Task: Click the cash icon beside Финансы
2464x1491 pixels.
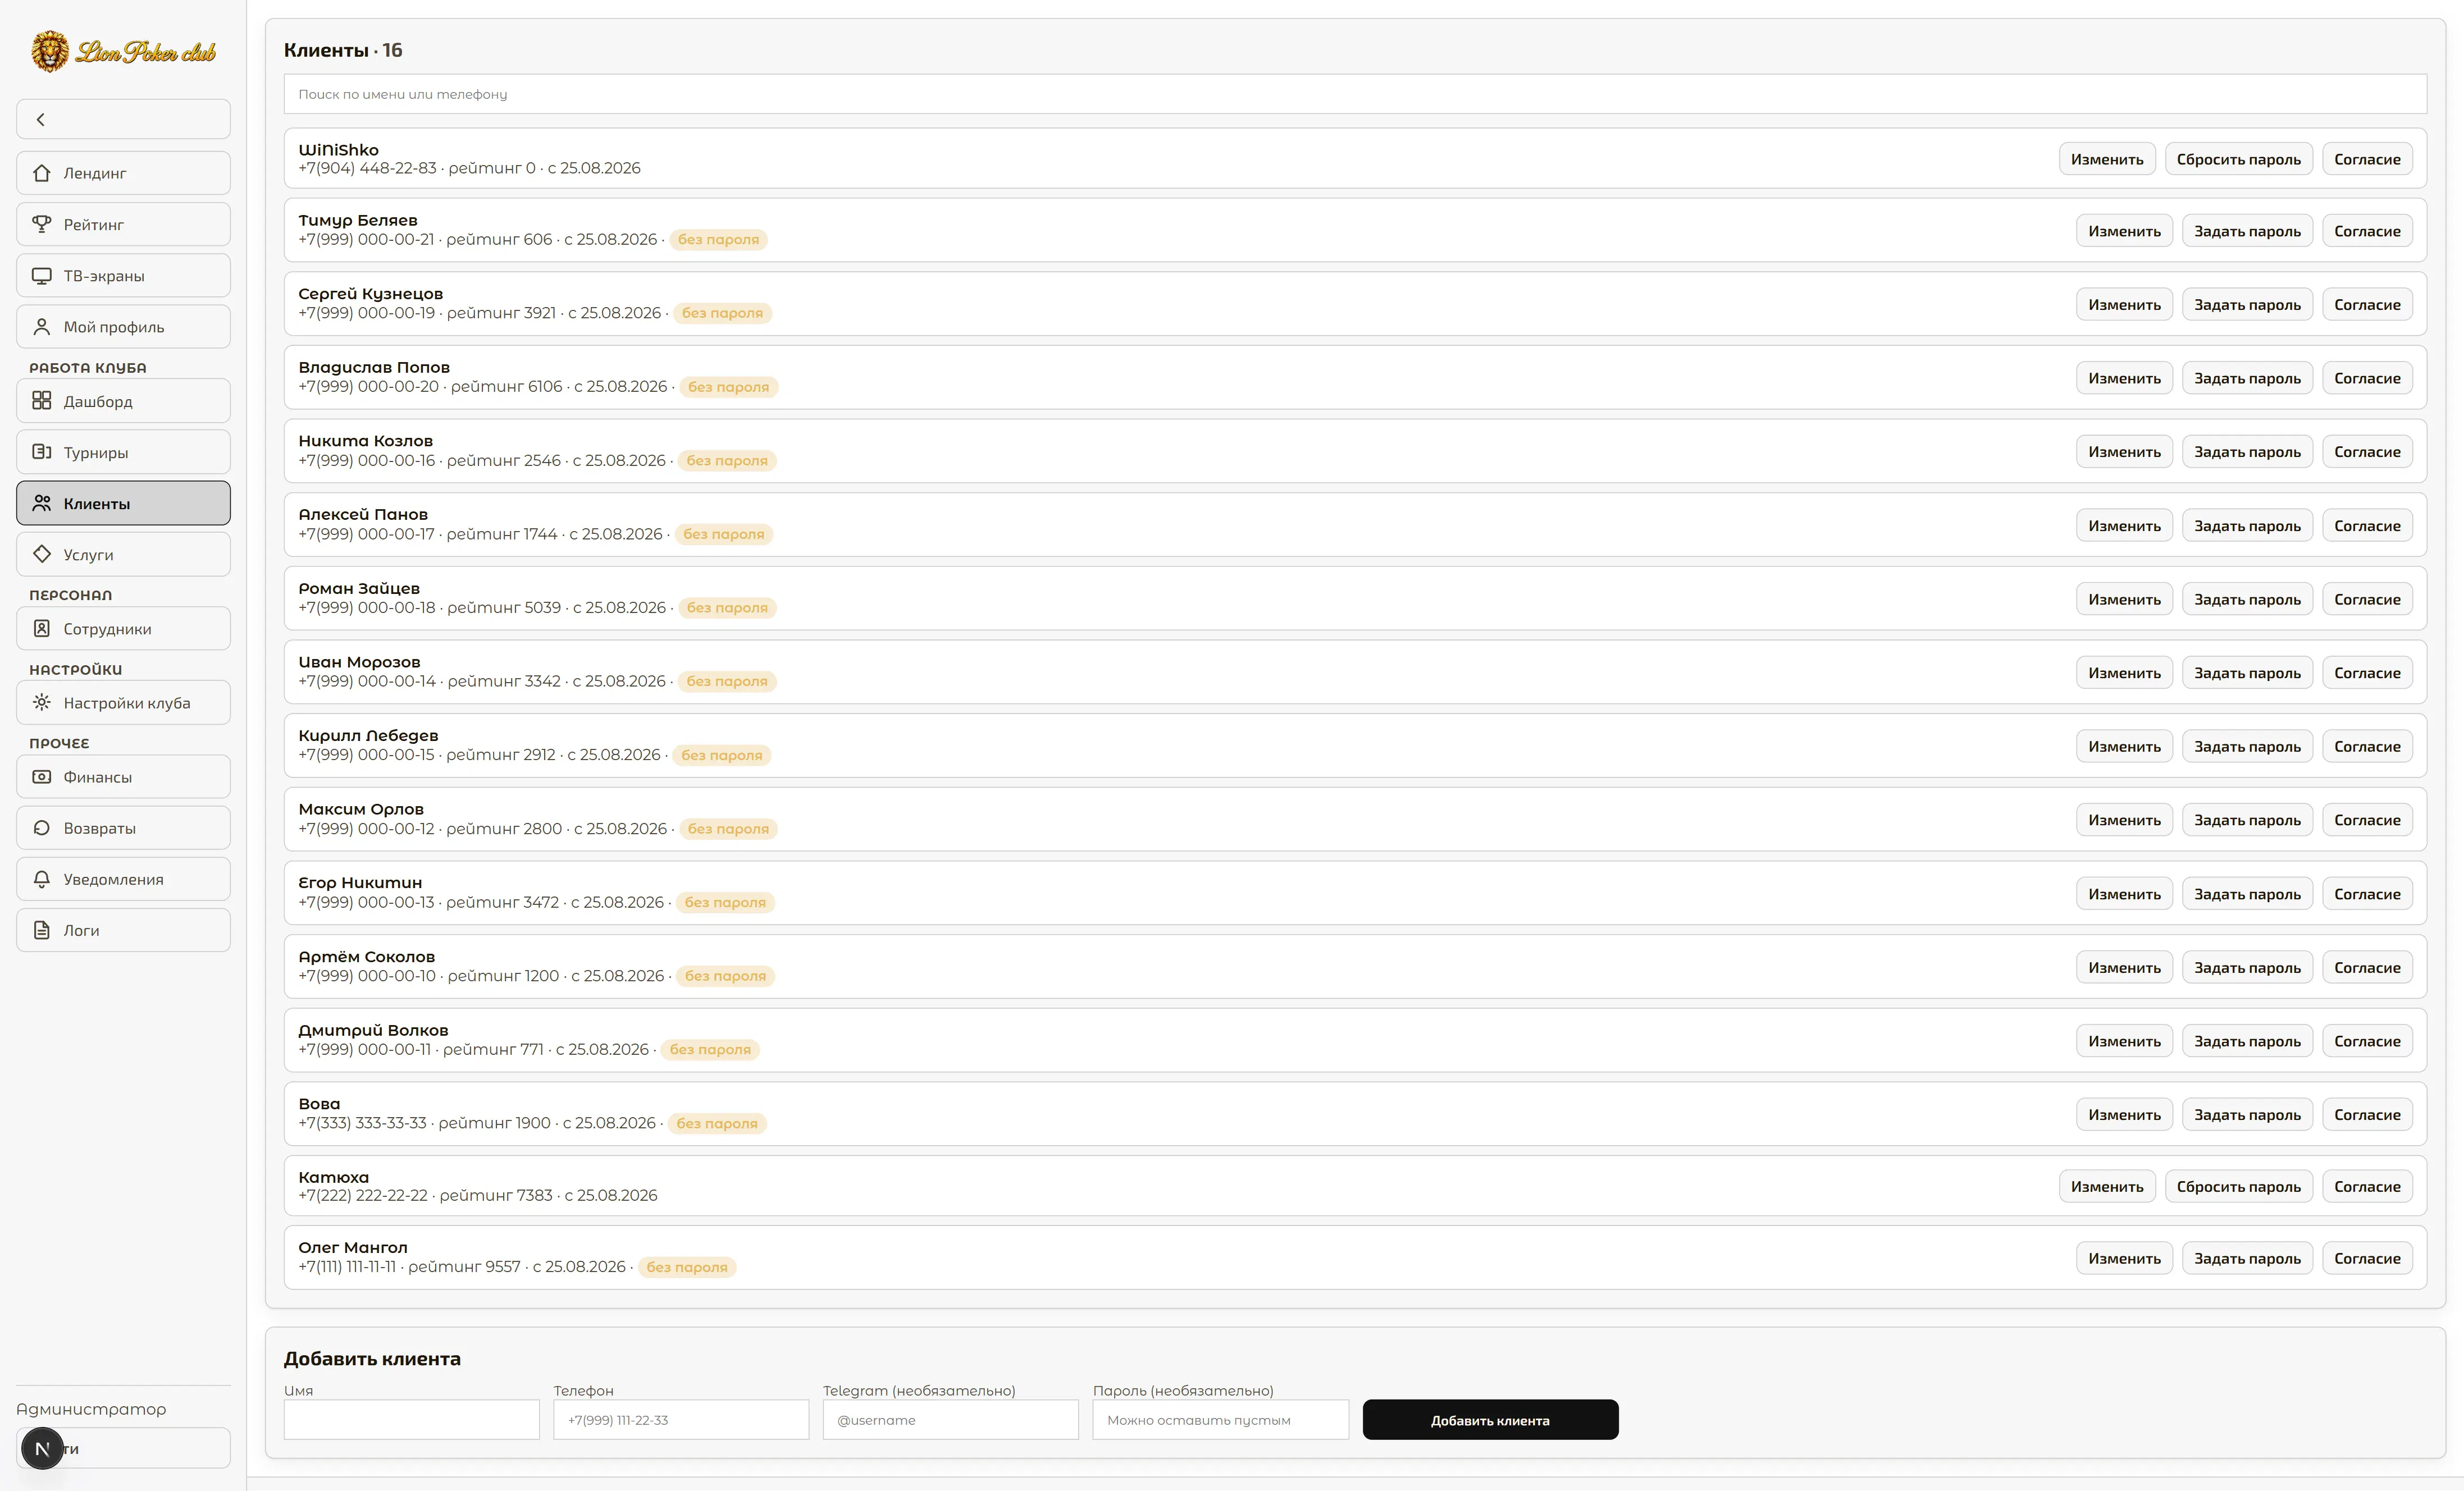Action: pyautogui.click(x=42, y=776)
